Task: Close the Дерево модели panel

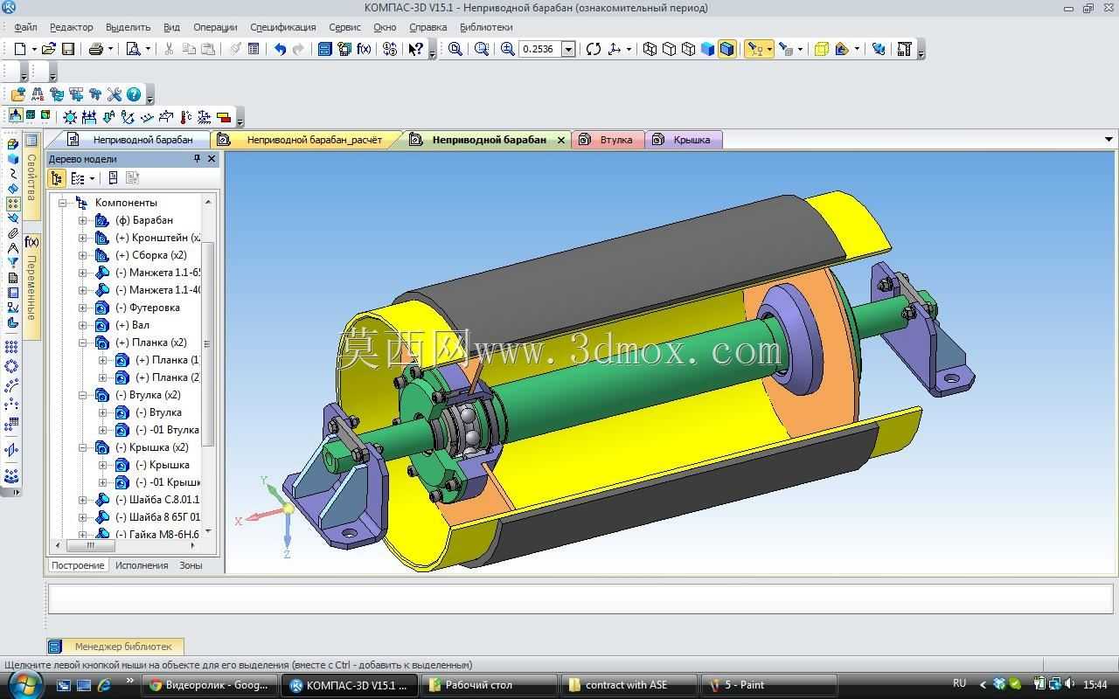Action: coord(211,158)
